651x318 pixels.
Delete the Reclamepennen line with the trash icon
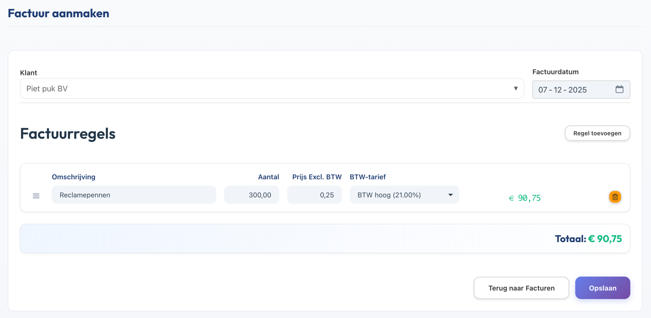click(615, 197)
